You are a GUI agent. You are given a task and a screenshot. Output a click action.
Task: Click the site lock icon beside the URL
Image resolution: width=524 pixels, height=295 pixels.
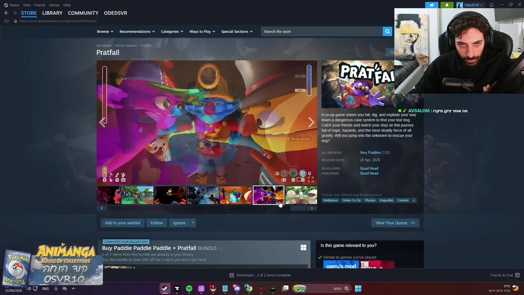15,21
